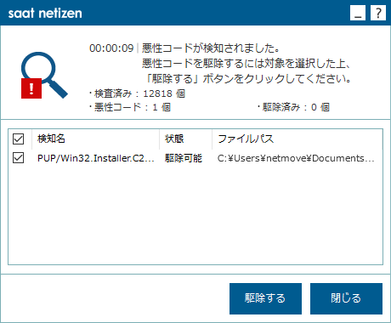Click the 駆除可能 status cell
Viewport: 391px width, 323px height.
click(x=184, y=158)
